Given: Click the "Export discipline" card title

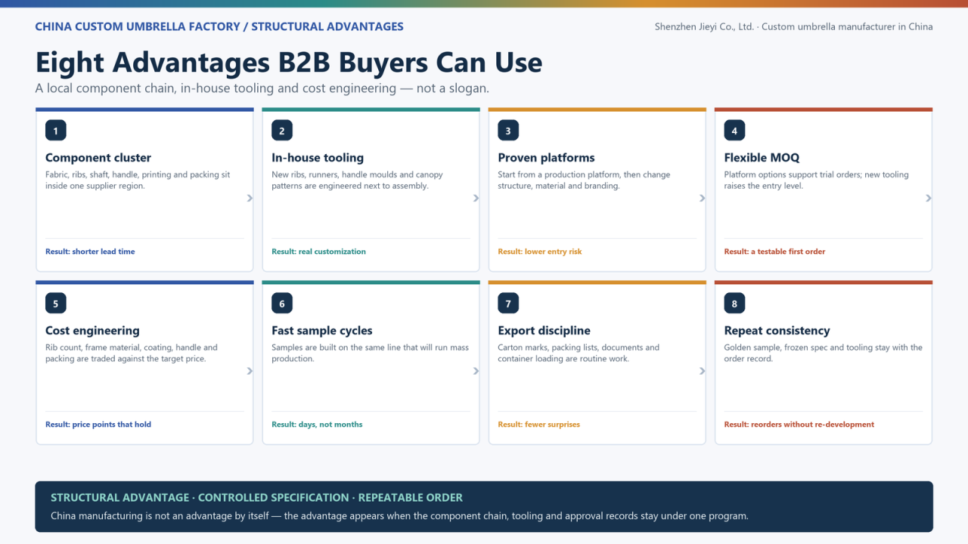Looking at the screenshot, I should click(x=544, y=331).
